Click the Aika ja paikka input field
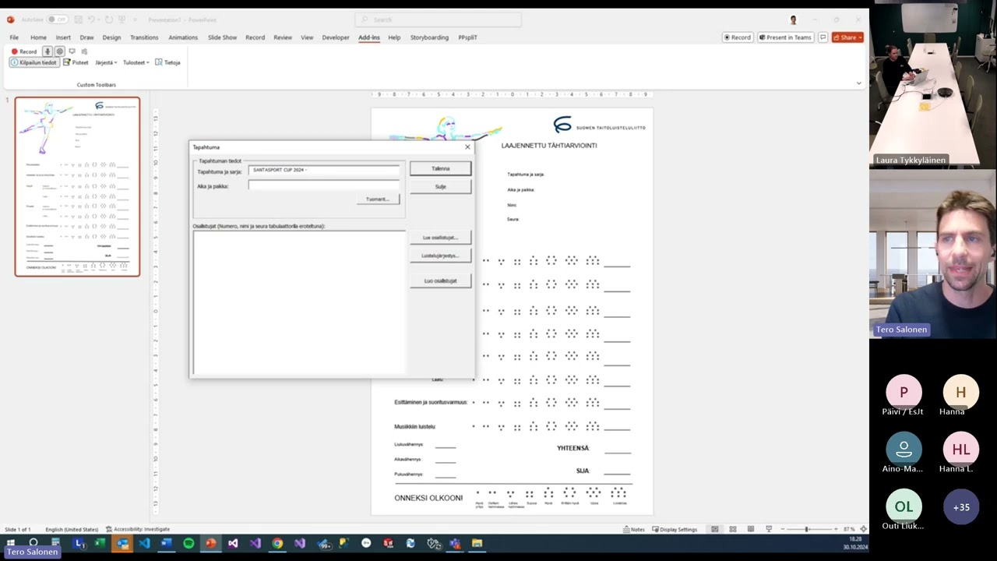 (324, 185)
